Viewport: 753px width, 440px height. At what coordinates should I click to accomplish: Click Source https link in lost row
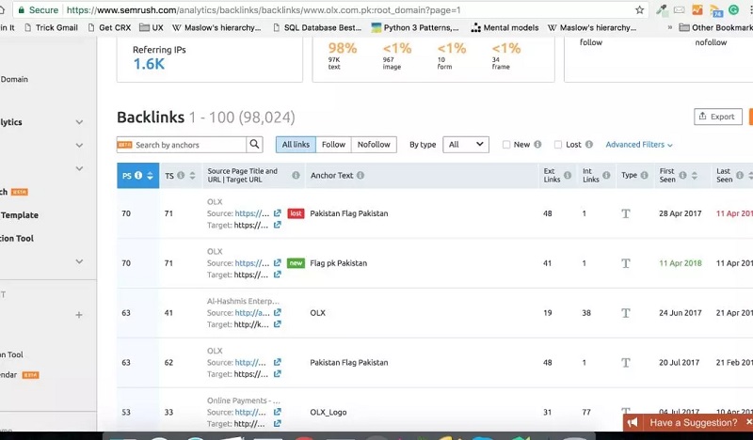point(251,213)
